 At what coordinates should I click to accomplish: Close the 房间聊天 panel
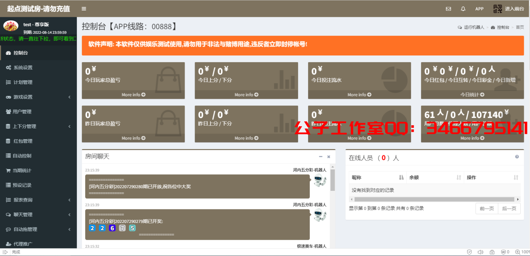(329, 157)
